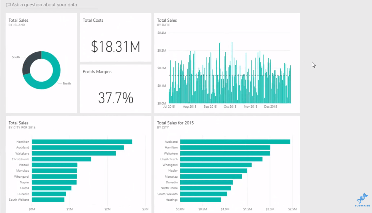Click the '$0.5M' axis label
The height and width of the screenshot is (213, 372).
click(203, 209)
